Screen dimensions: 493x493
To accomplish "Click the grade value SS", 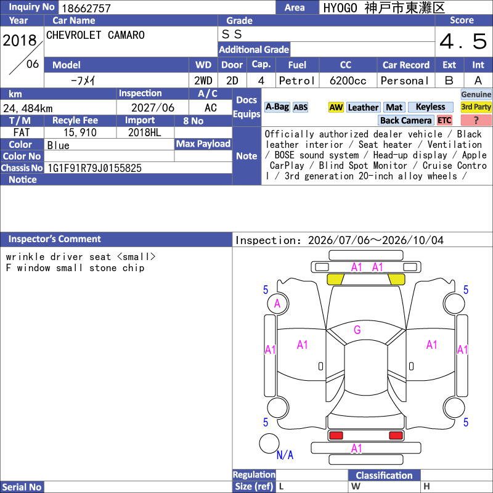I will [x=232, y=34].
